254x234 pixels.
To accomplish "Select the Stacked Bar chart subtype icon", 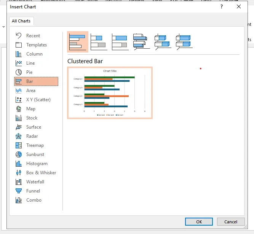I will coord(99,41).
